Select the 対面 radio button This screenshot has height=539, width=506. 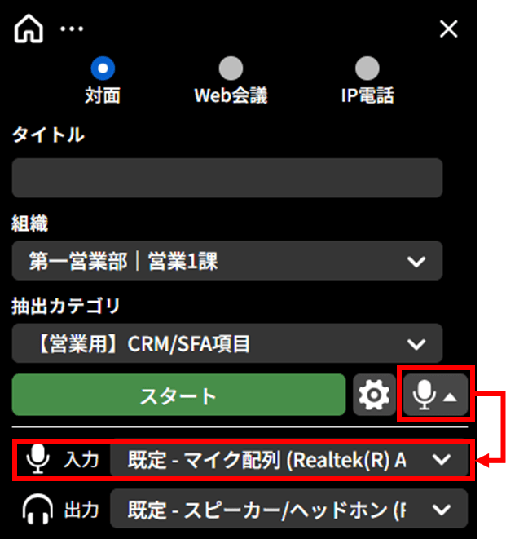103,68
